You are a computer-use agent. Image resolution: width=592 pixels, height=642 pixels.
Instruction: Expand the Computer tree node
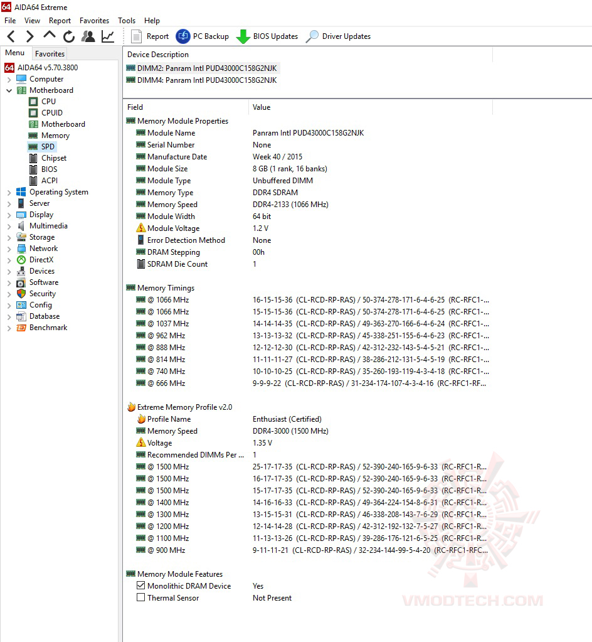coord(9,80)
